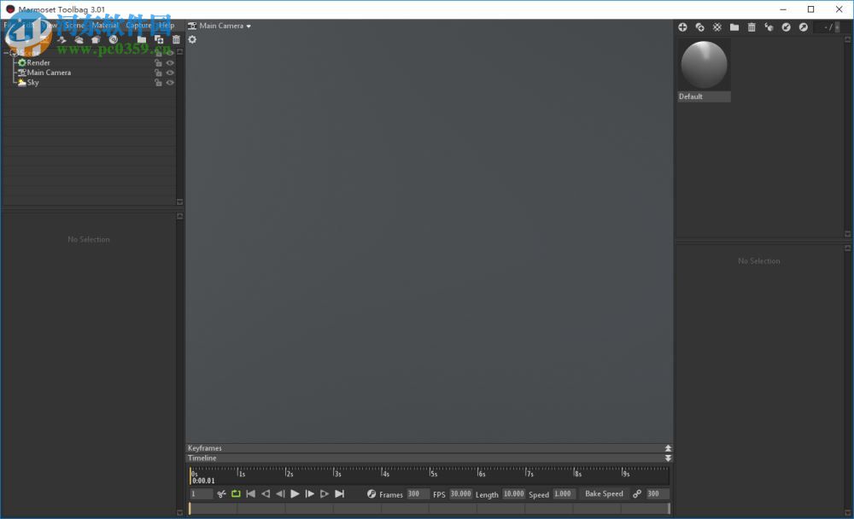The width and height of the screenshot is (854, 519).
Task: Click the duplicate object icon above the scene tree
Action: (x=159, y=39)
